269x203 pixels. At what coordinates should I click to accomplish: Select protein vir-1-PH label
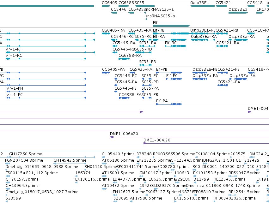point(15,88)
